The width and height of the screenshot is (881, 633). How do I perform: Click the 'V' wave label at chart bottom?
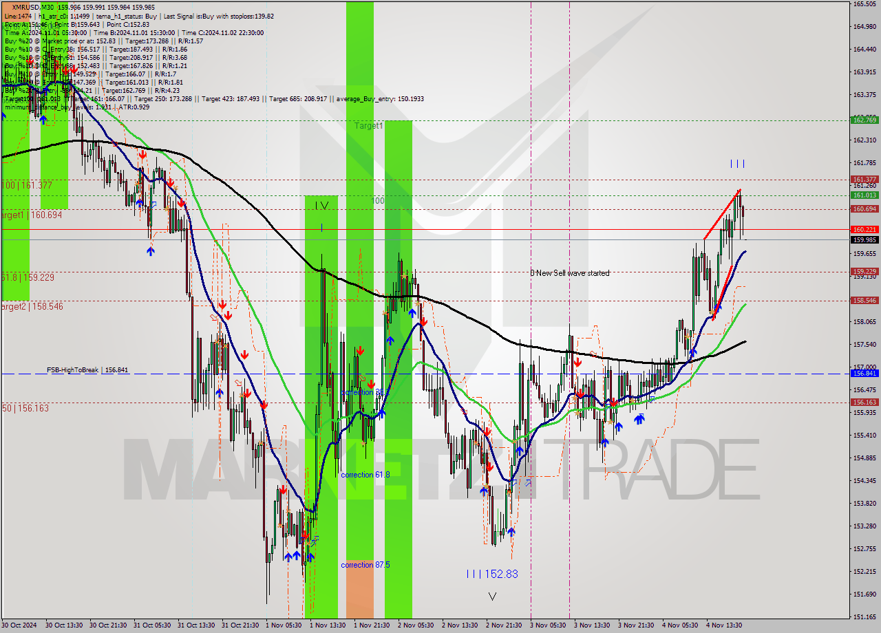click(492, 597)
